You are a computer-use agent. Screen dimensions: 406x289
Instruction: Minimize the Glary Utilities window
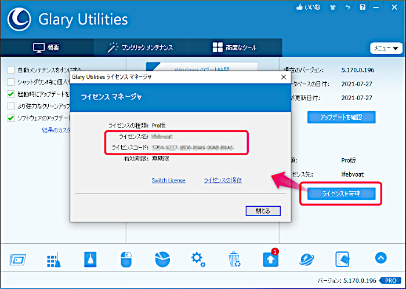tap(376, 8)
